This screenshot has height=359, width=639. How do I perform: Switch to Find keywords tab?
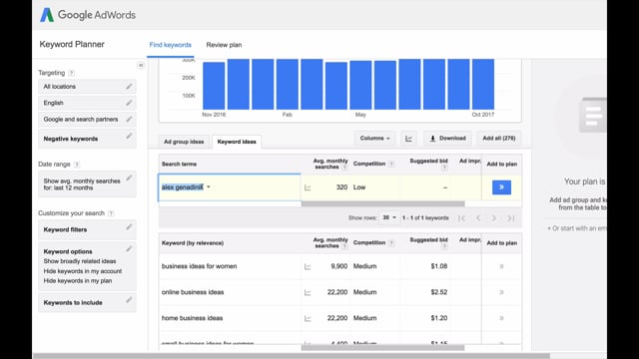click(171, 45)
